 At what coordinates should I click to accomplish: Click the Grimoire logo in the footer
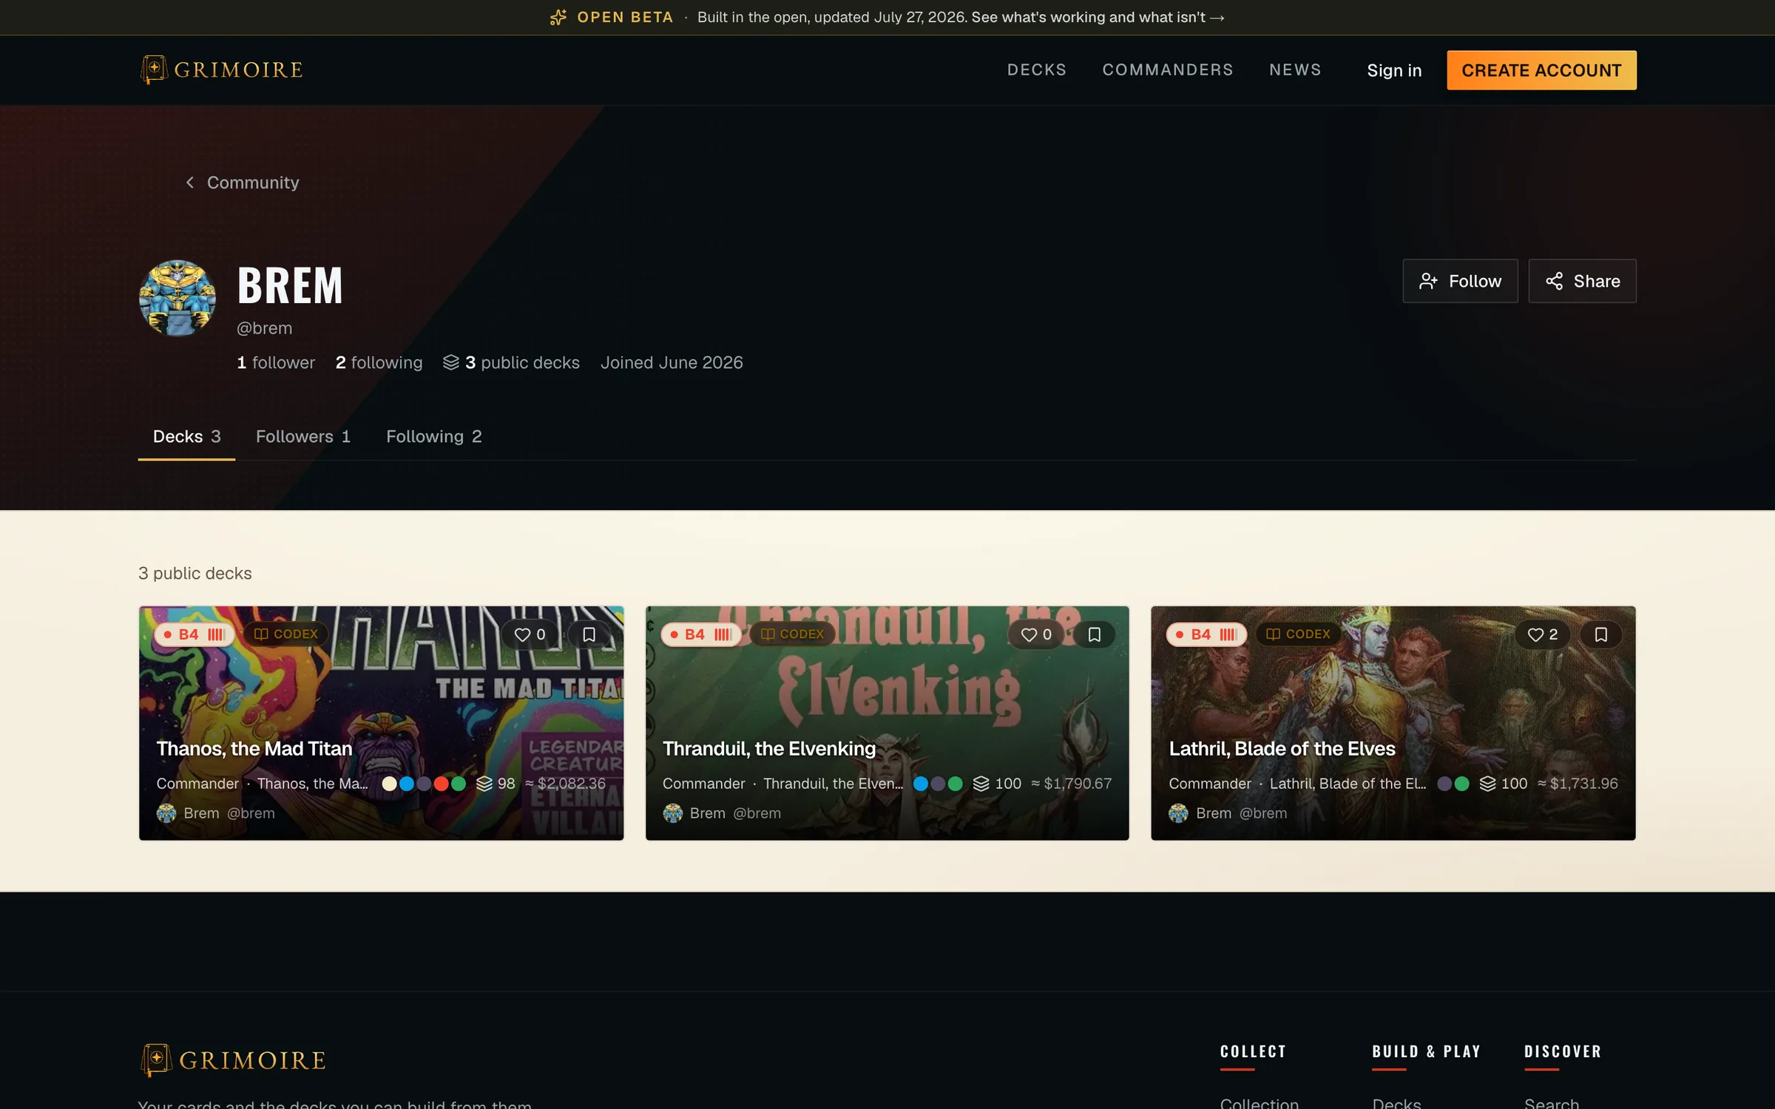pos(233,1060)
